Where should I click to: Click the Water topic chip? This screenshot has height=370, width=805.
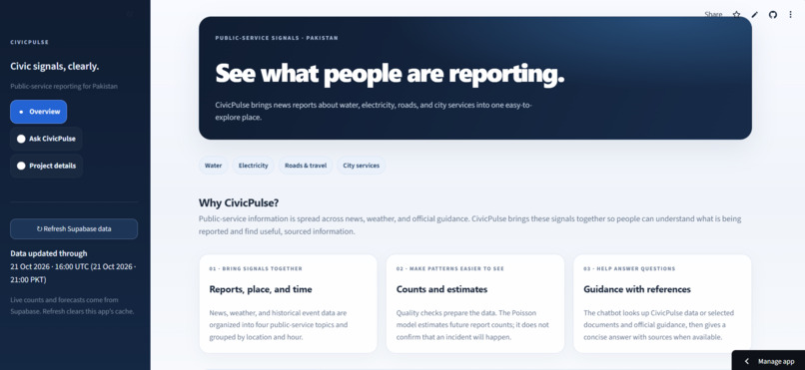pos(213,166)
